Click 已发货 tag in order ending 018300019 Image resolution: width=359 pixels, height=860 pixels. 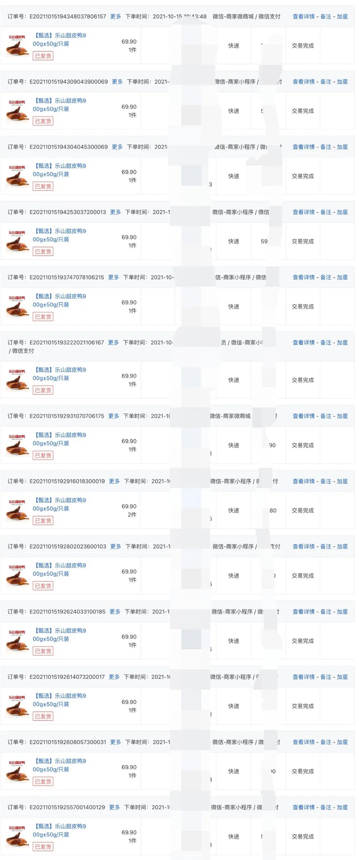(x=43, y=520)
